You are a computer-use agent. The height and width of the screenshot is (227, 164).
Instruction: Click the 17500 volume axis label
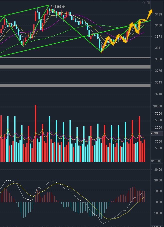[x=157, y=114]
